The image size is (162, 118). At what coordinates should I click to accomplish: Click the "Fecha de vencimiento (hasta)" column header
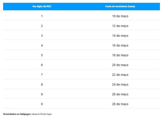point(120,6)
